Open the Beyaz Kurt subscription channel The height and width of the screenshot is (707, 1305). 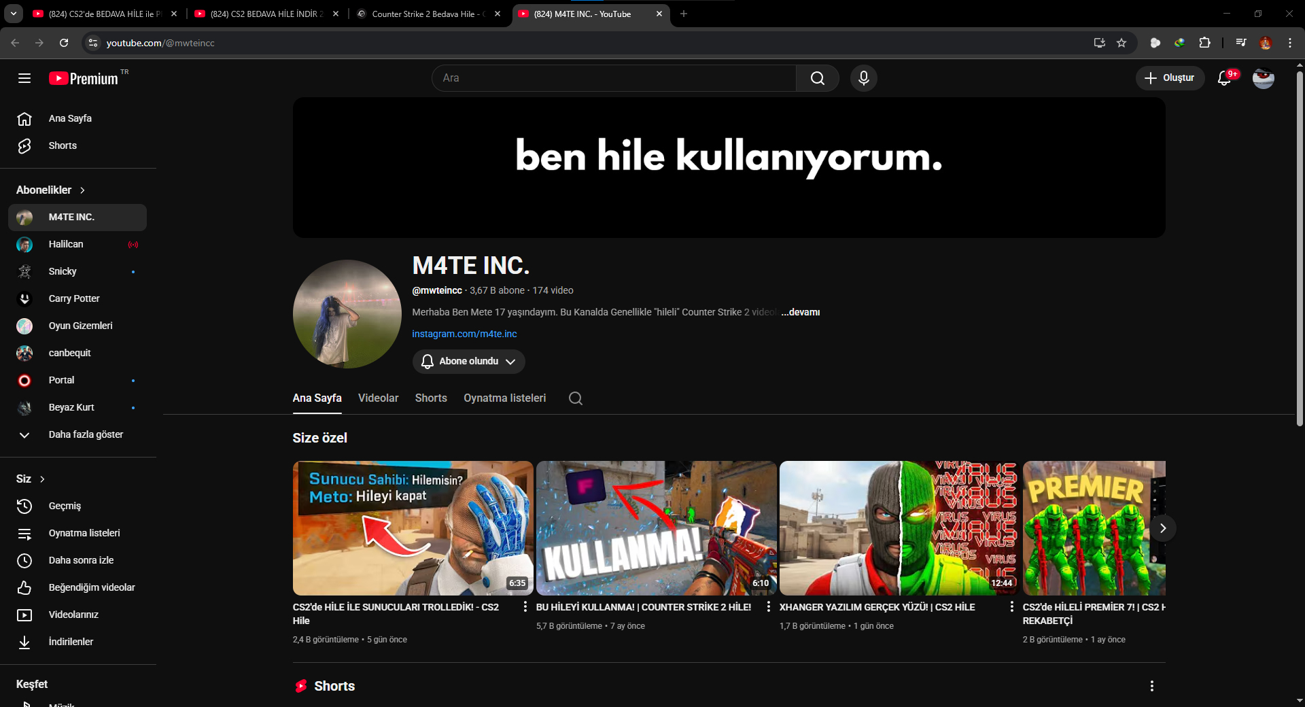[77, 407]
